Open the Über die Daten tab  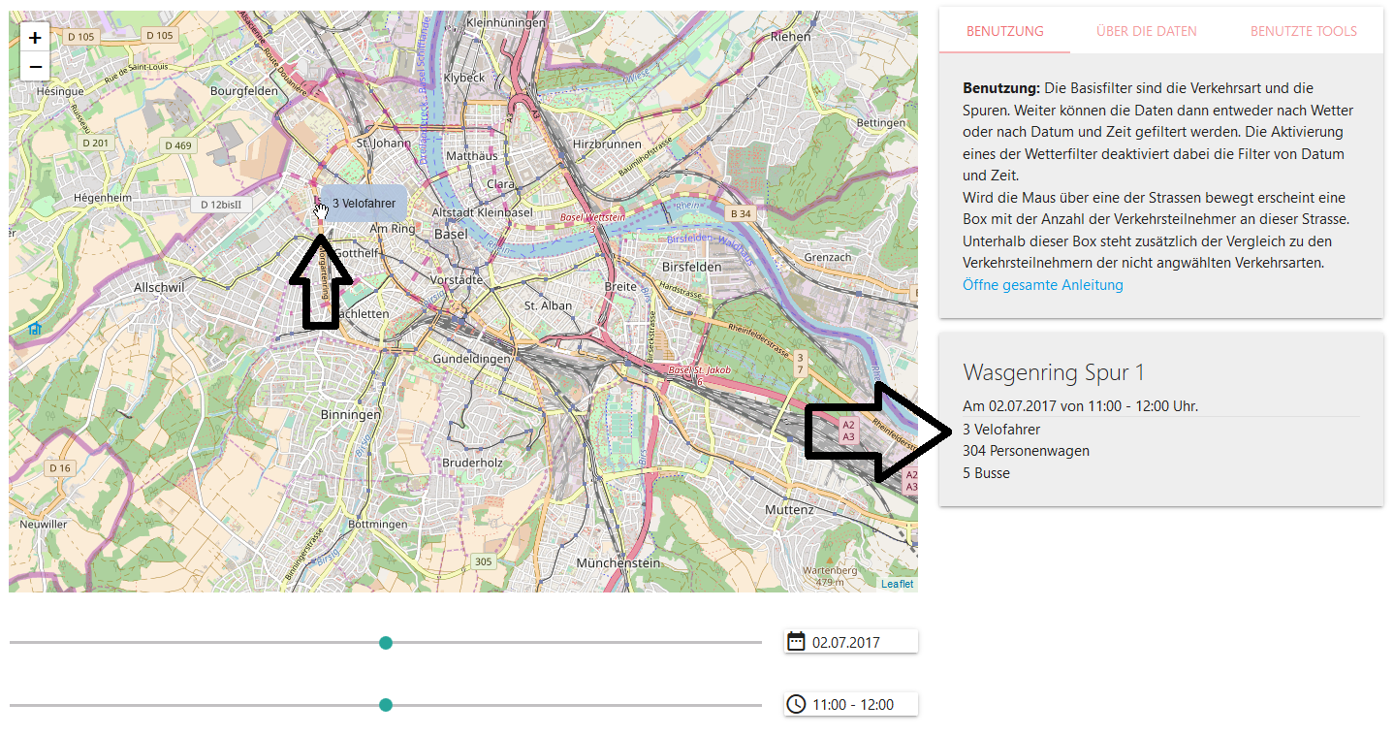1146,31
